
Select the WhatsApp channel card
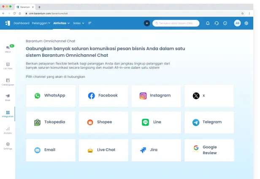[51, 96]
